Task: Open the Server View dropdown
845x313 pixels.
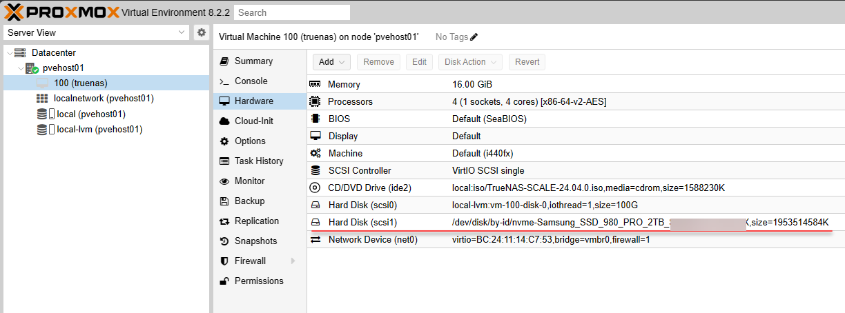Action: pos(182,32)
